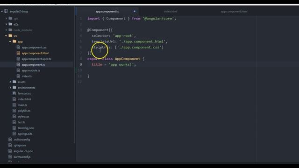
Task: Open karma.conf.js file
Action: pos(22,157)
